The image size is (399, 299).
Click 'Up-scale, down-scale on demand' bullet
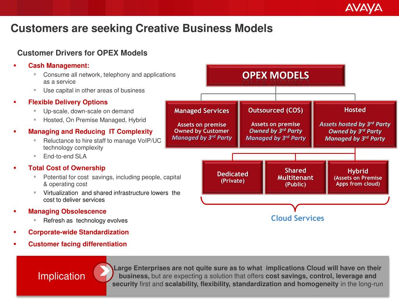point(88,111)
